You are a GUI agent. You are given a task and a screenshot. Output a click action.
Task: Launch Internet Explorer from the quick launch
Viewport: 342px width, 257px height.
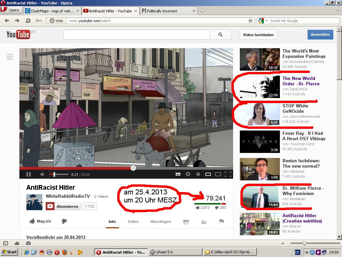[x=27, y=252]
